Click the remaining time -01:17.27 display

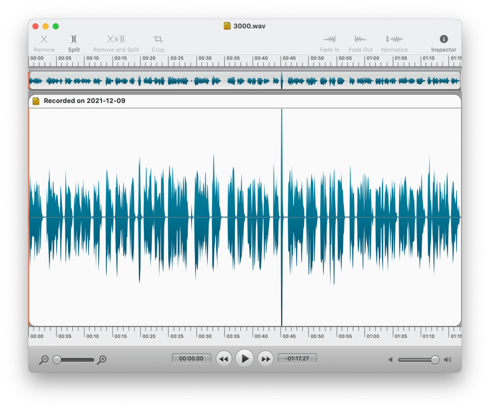[x=297, y=358]
